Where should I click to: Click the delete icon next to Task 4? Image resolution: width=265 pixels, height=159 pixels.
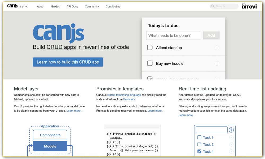pyautogui.click(x=231, y=151)
